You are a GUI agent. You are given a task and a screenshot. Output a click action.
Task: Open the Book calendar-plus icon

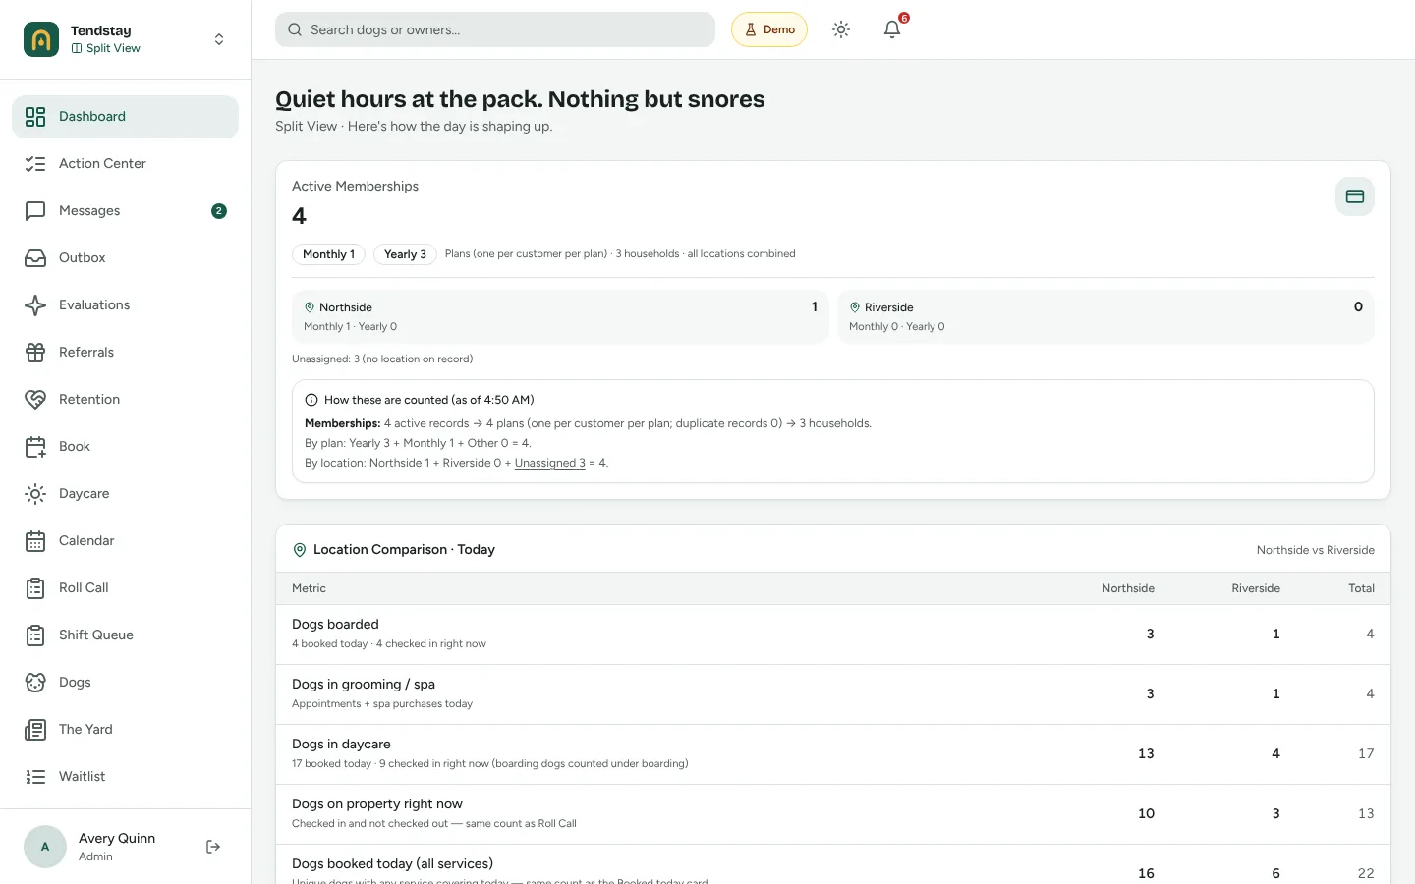35,447
